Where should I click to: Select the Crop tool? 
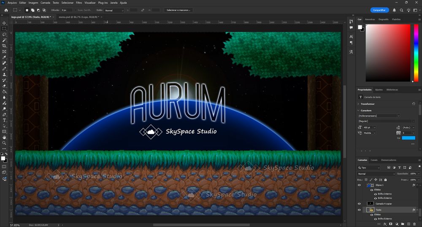(4, 46)
